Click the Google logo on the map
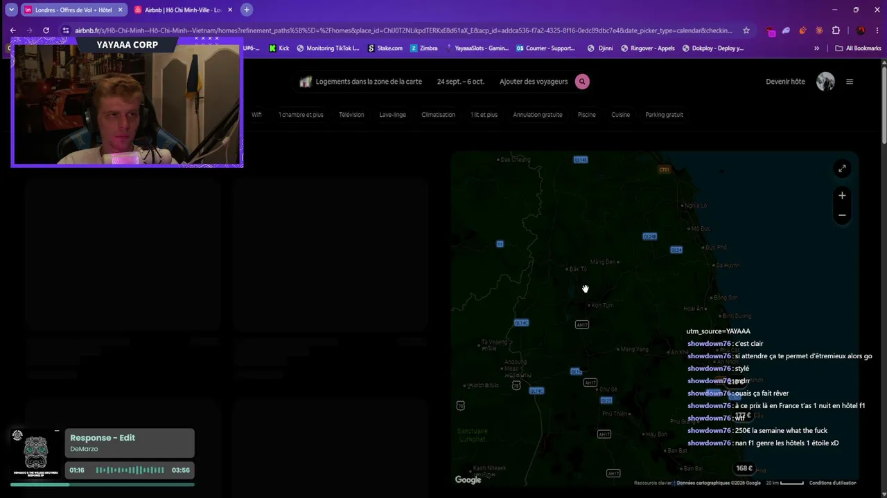 click(x=468, y=480)
